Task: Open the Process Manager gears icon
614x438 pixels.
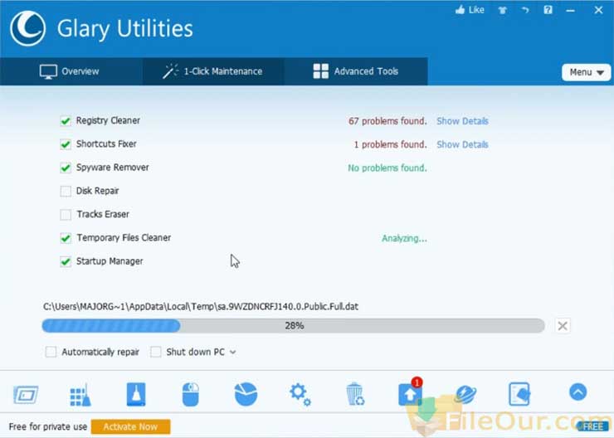Action: click(300, 394)
